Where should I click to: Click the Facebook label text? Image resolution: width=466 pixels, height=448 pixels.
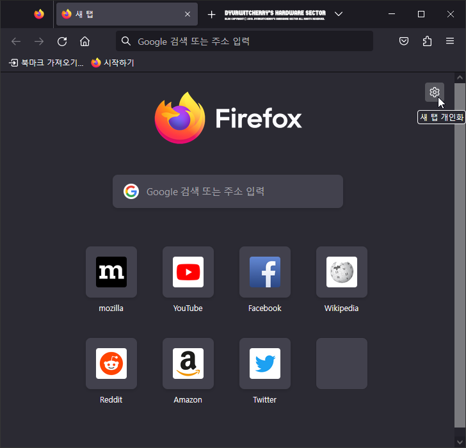[x=265, y=308]
